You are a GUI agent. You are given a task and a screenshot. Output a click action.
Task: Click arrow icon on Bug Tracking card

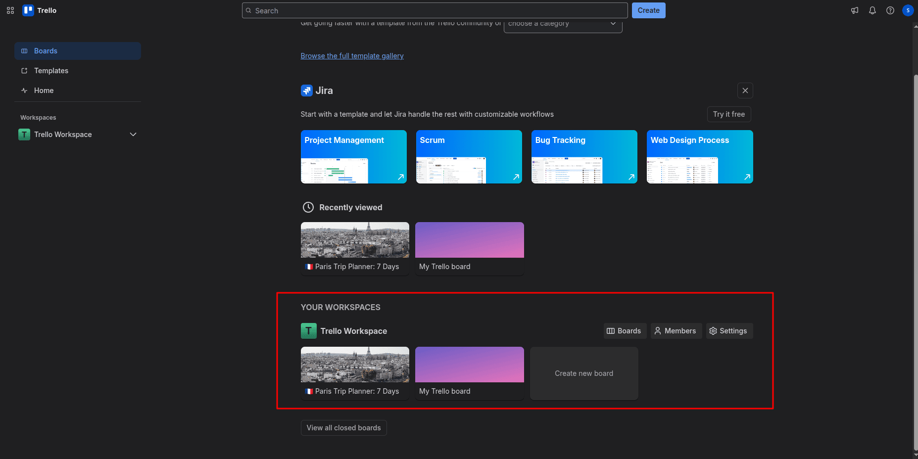coord(631,177)
